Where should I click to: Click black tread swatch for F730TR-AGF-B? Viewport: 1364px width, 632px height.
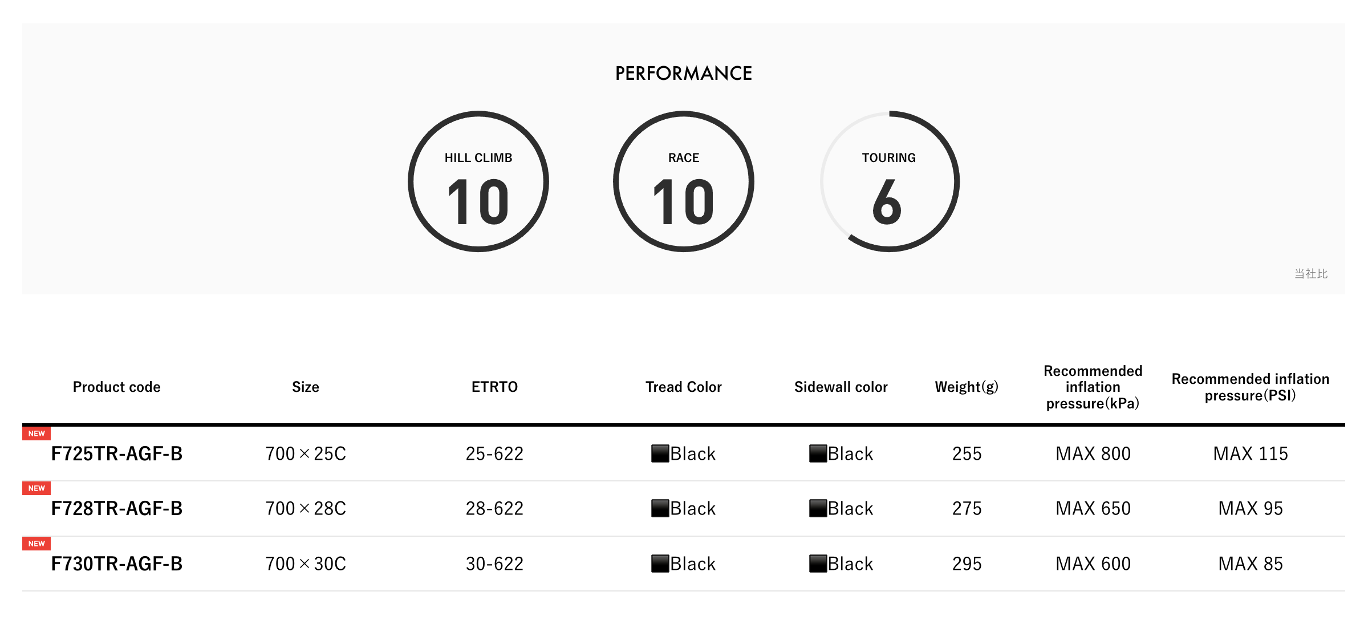pyautogui.click(x=660, y=564)
